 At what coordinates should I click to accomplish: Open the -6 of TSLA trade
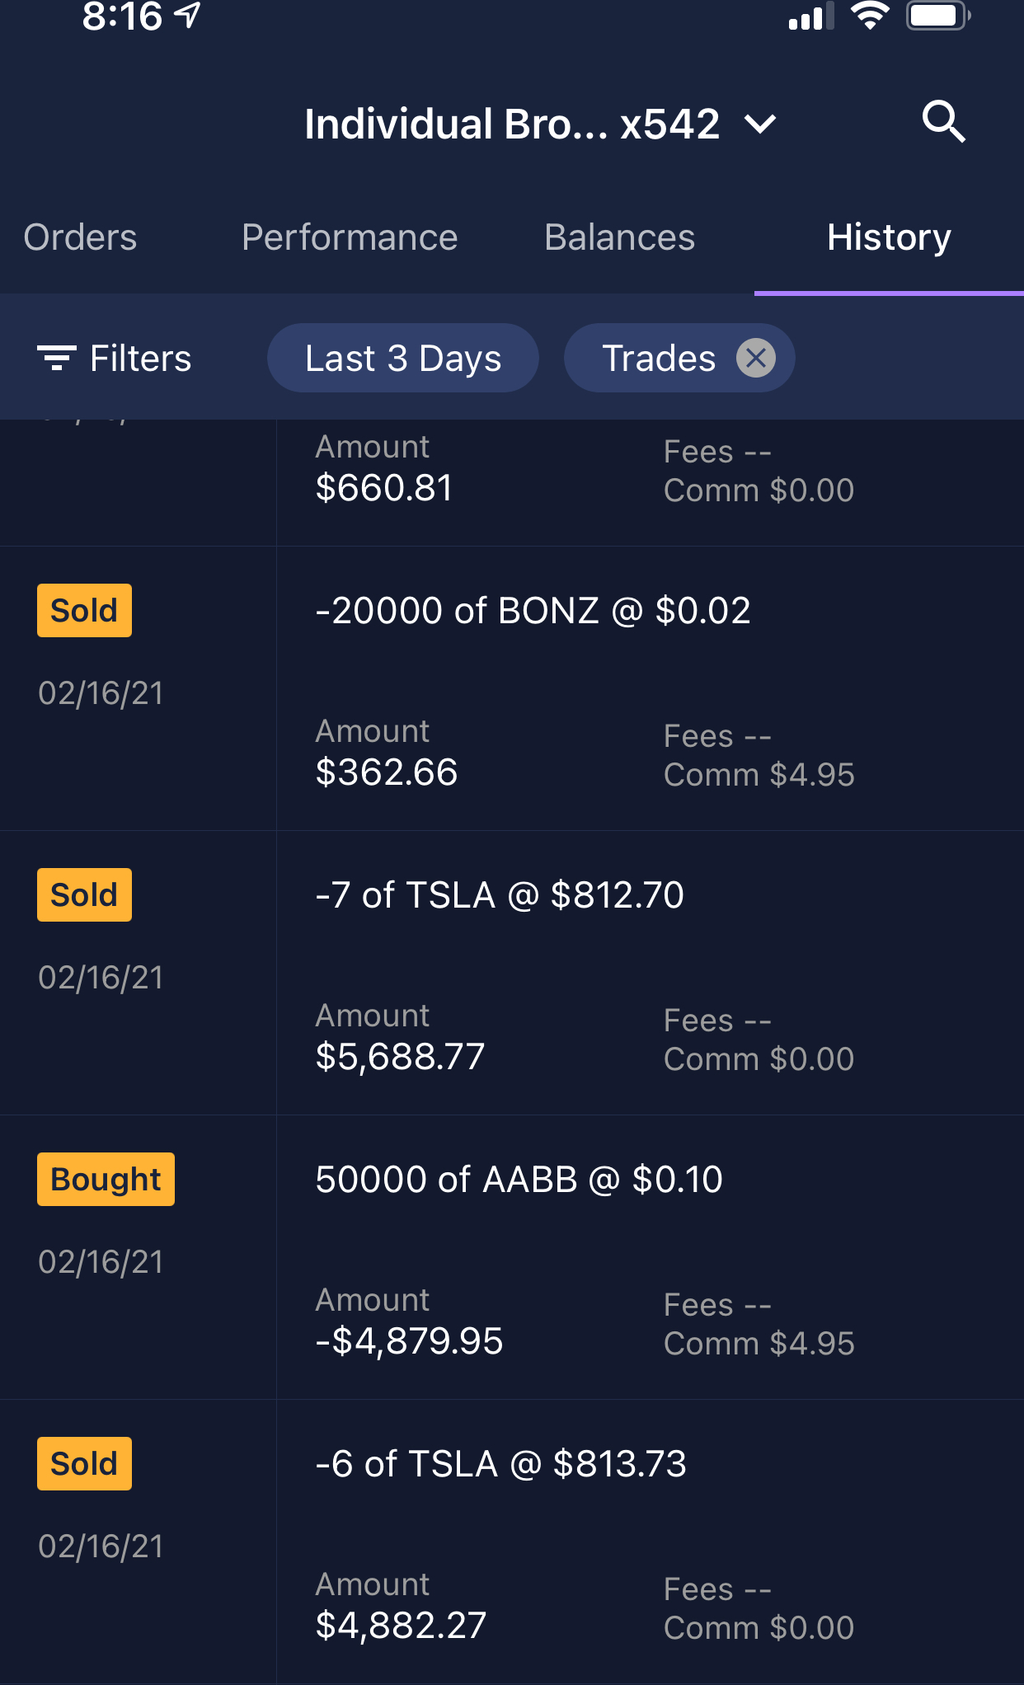(500, 1464)
